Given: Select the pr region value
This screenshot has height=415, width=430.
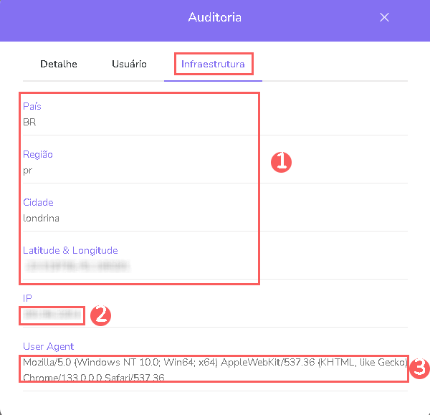Looking at the screenshot, I should tap(27, 170).
